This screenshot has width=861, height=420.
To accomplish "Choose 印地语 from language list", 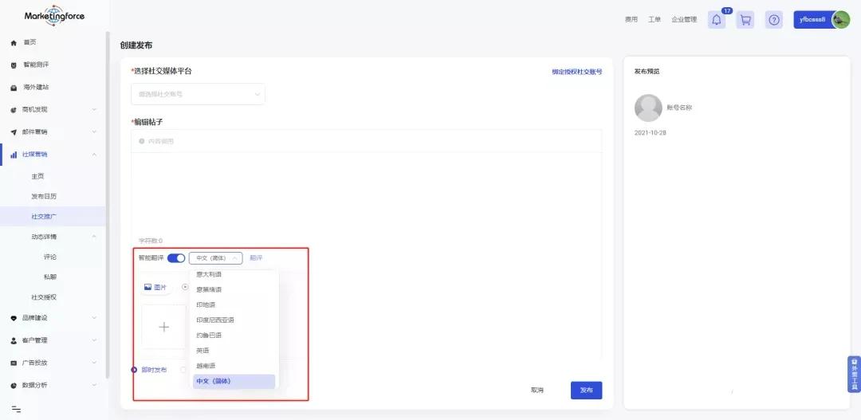I will coord(234,304).
